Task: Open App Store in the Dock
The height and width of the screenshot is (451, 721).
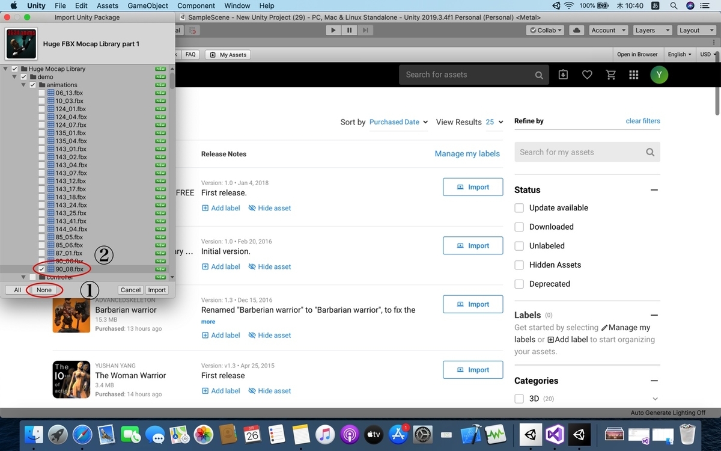Action: pyautogui.click(x=398, y=434)
